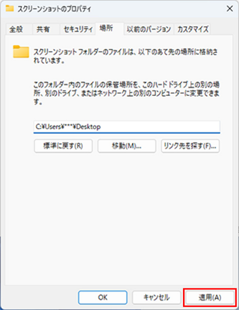The height and width of the screenshot is (310, 239).
Task: Click the スクリーンショットのプロパティ title text
Action: point(54,9)
